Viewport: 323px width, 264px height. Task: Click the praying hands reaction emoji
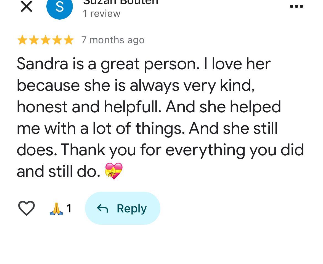point(56,208)
